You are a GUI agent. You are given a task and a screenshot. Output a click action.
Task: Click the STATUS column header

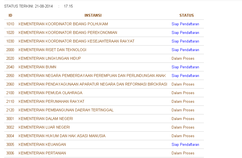[x=186, y=15]
